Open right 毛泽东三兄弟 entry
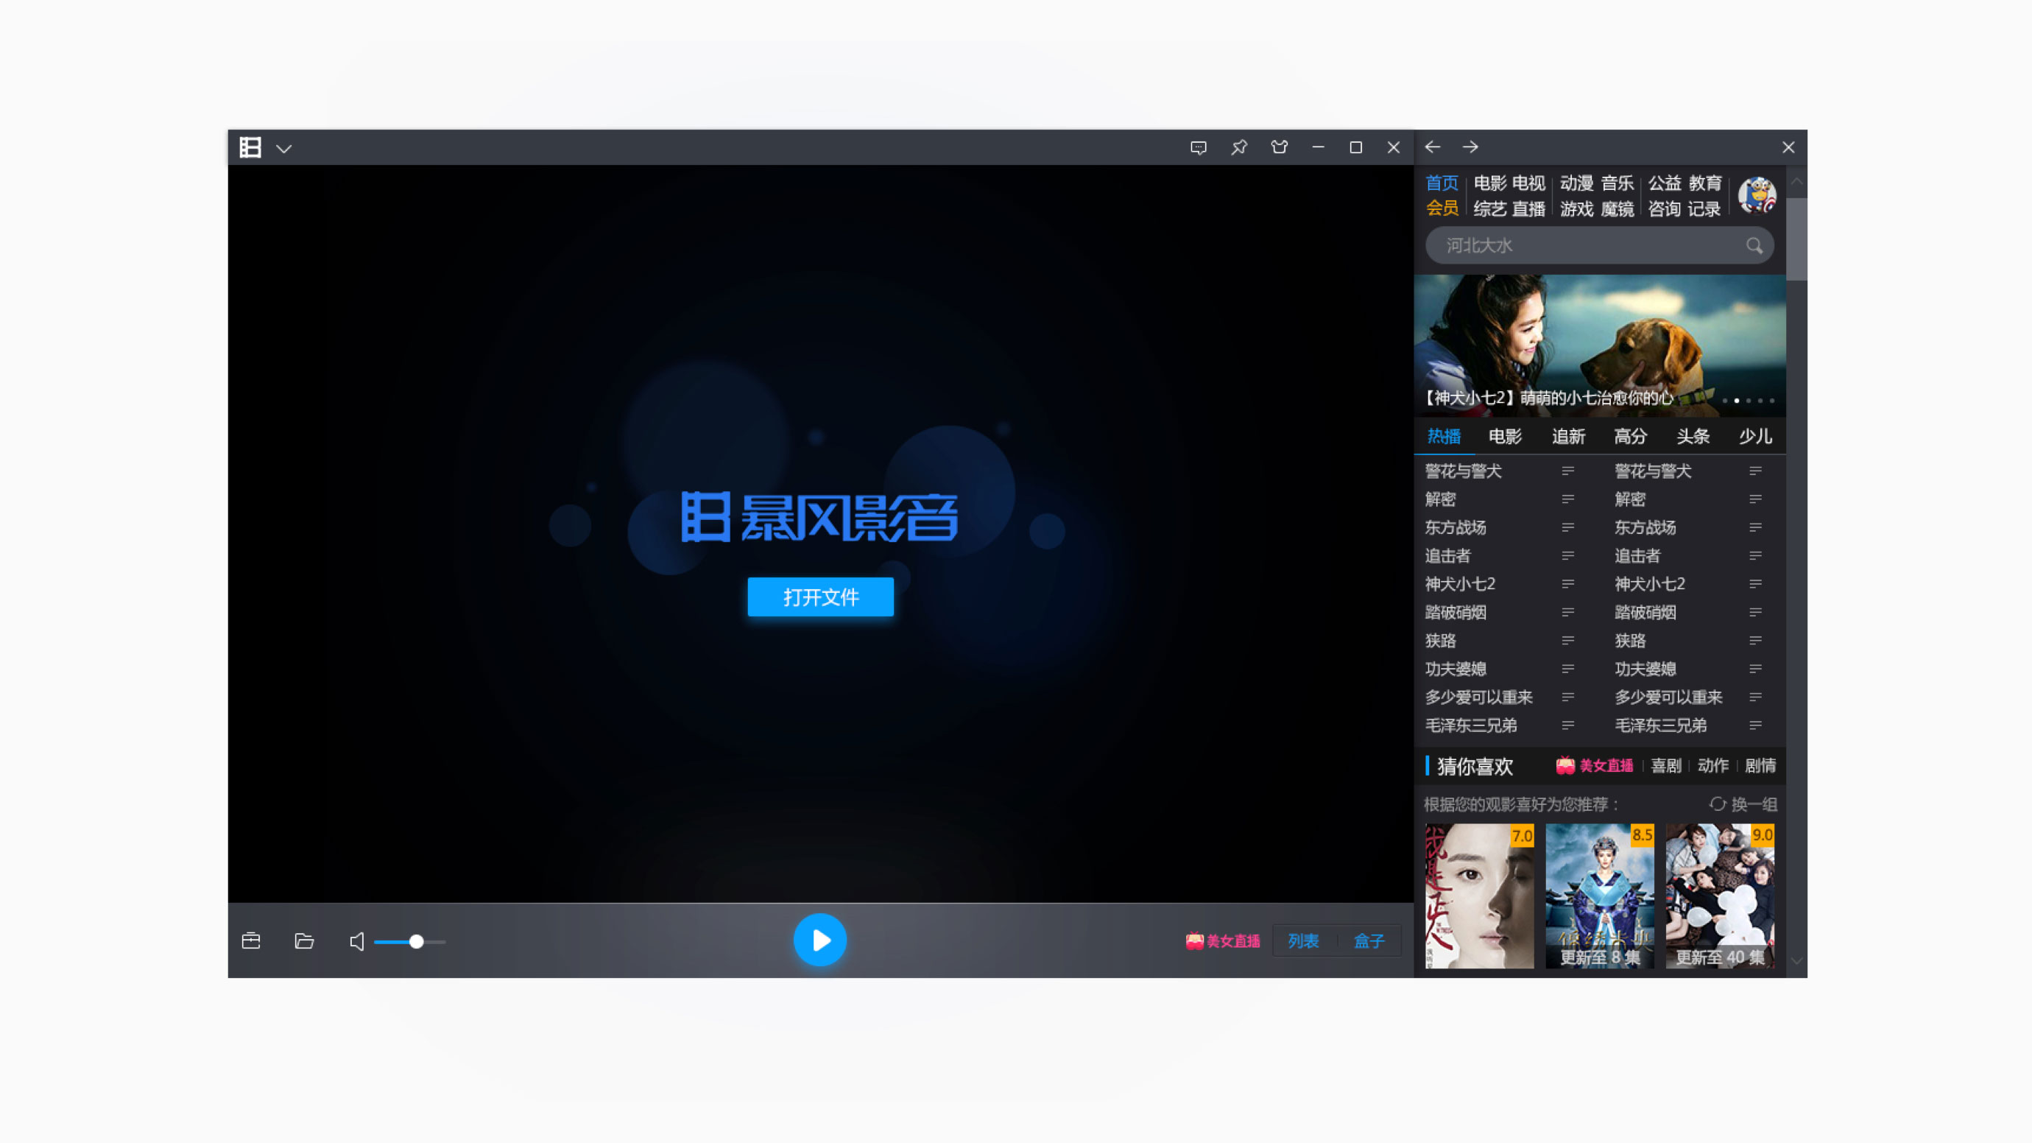Viewport: 2032px width, 1143px height. pyautogui.click(x=1660, y=725)
